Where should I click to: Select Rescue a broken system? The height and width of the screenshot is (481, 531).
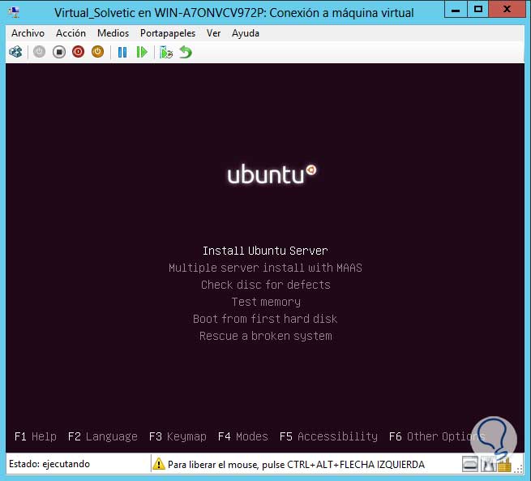coord(266,336)
